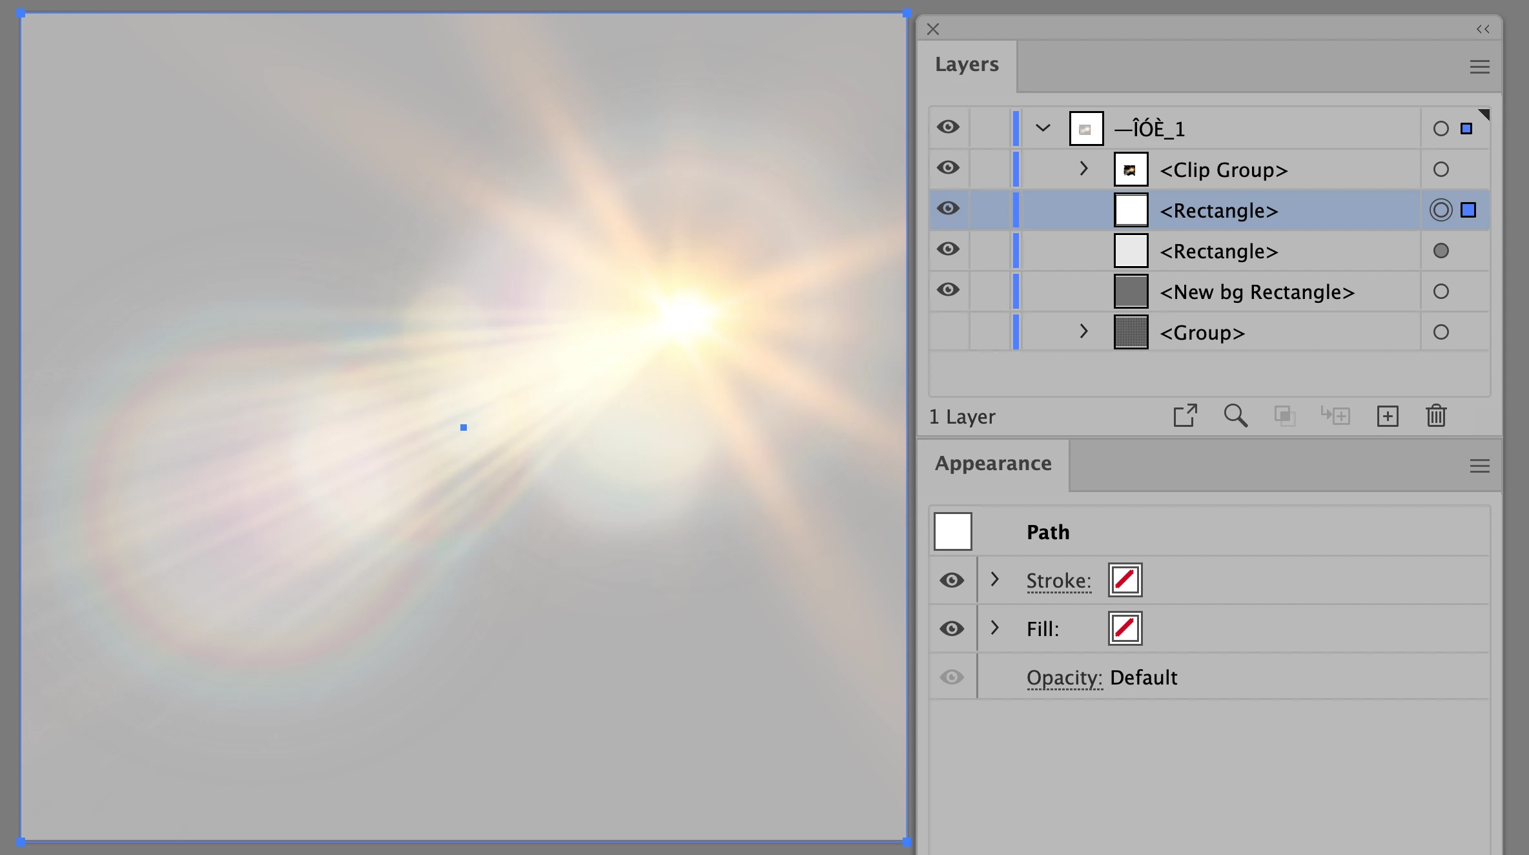Toggle Stroke visibility in Appearance panel
The width and height of the screenshot is (1529, 855).
[951, 580]
